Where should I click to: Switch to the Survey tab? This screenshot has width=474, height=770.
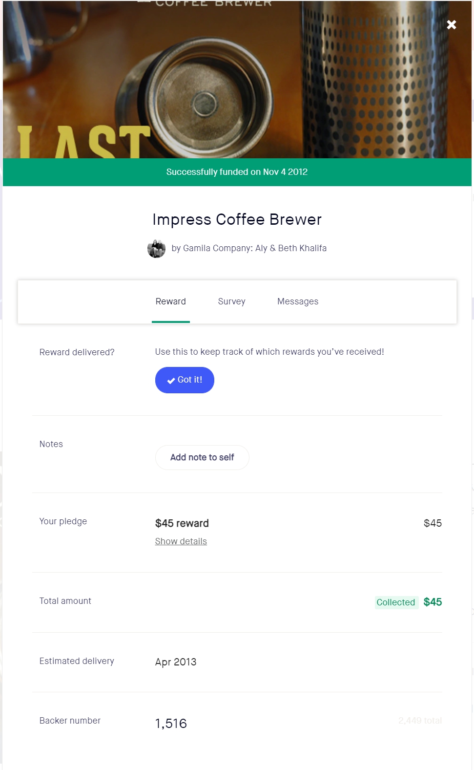click(x=231, y=301)
